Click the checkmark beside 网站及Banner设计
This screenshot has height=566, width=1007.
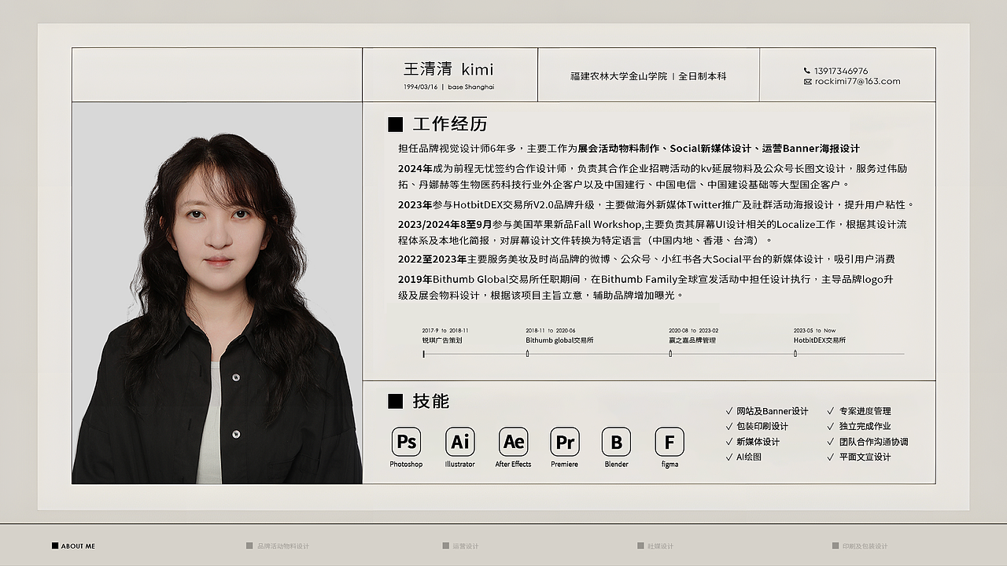(729, 411)
